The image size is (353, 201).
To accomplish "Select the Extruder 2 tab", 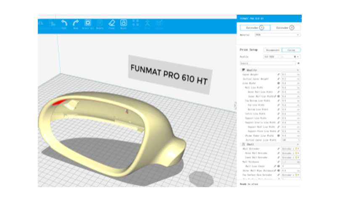I will pos(285,28).
